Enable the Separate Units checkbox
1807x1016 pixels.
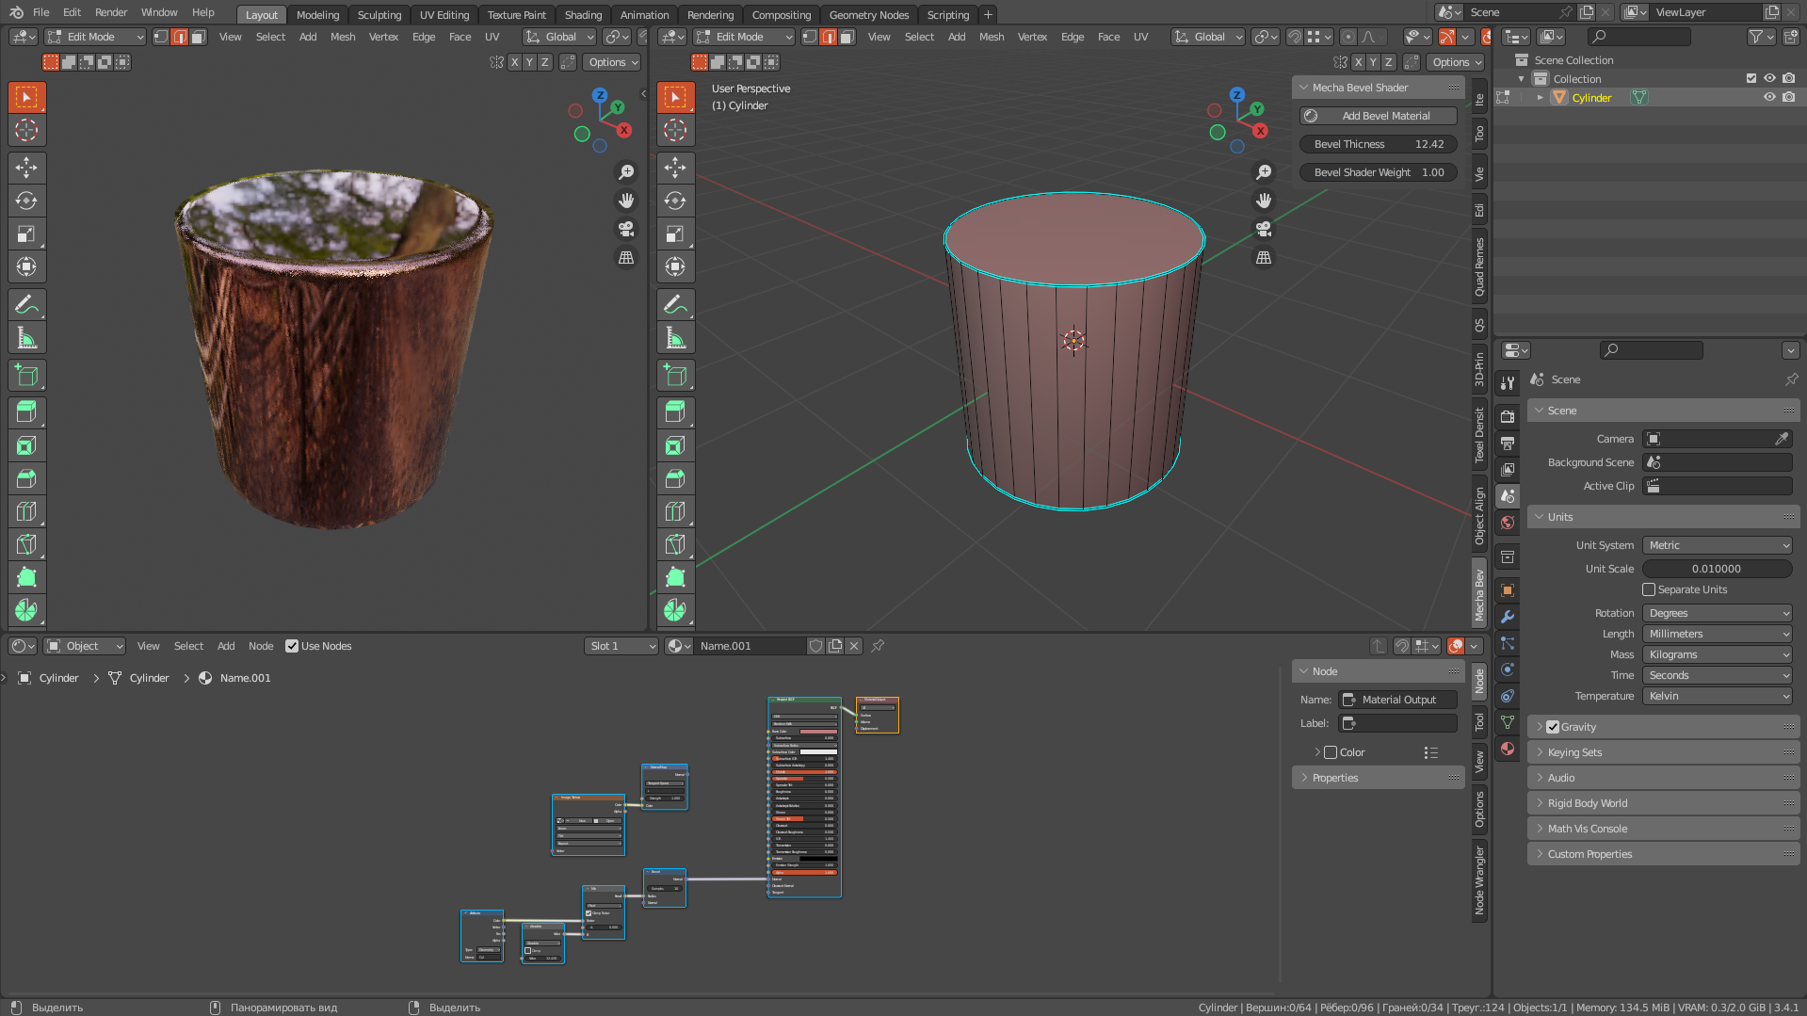1649,589
